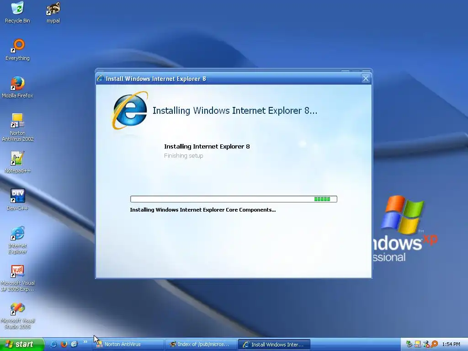Viewport: 468px width, 351px height.
Task: Click the 'Installing Windows Internet Explorer 8...' heading
Action: 235,111
